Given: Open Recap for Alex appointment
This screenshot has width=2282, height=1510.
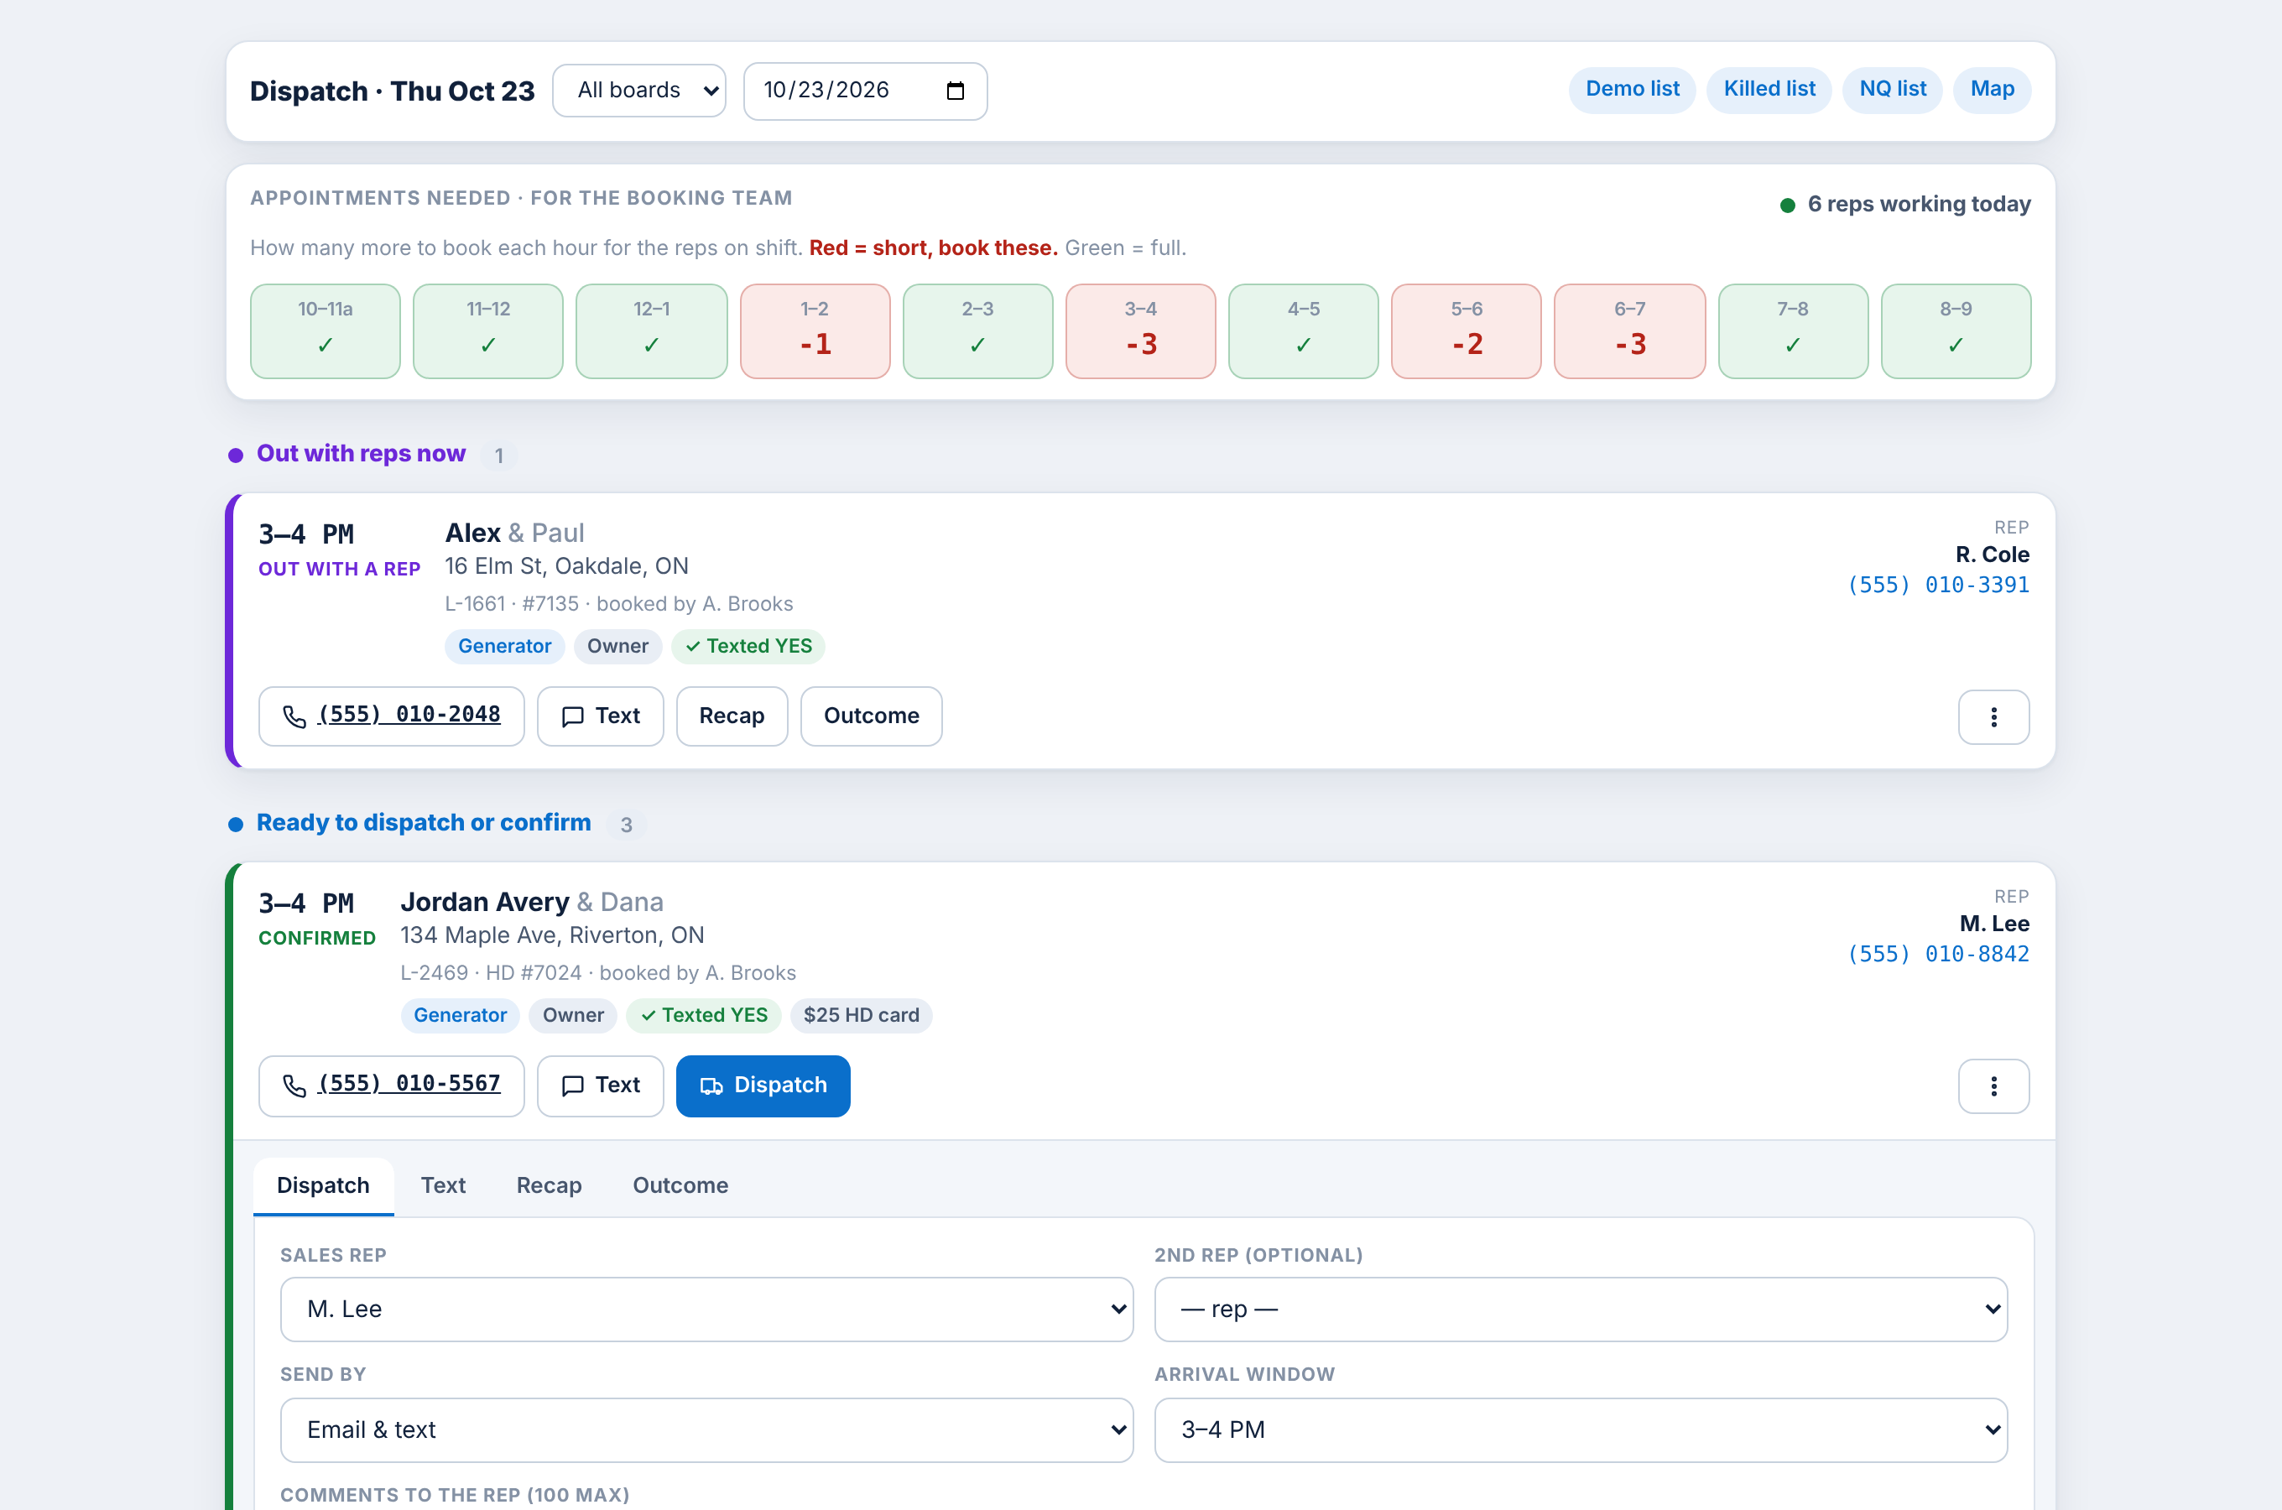Looking at the screenshot, I should click(731, 716).
